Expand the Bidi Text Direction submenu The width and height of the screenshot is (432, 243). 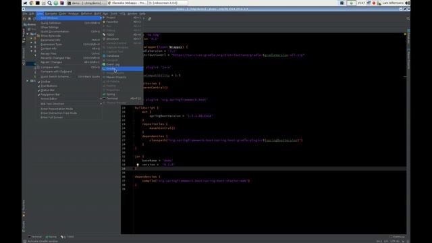(69, 104)
